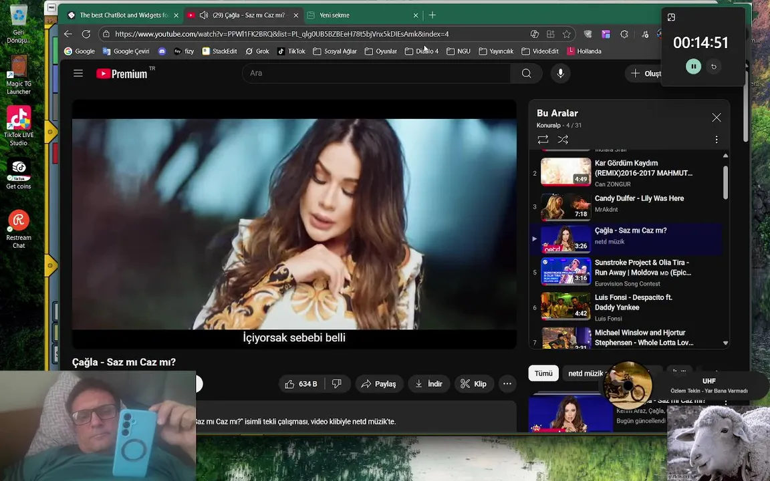Close The best ChatBot tab

(176, 15)
